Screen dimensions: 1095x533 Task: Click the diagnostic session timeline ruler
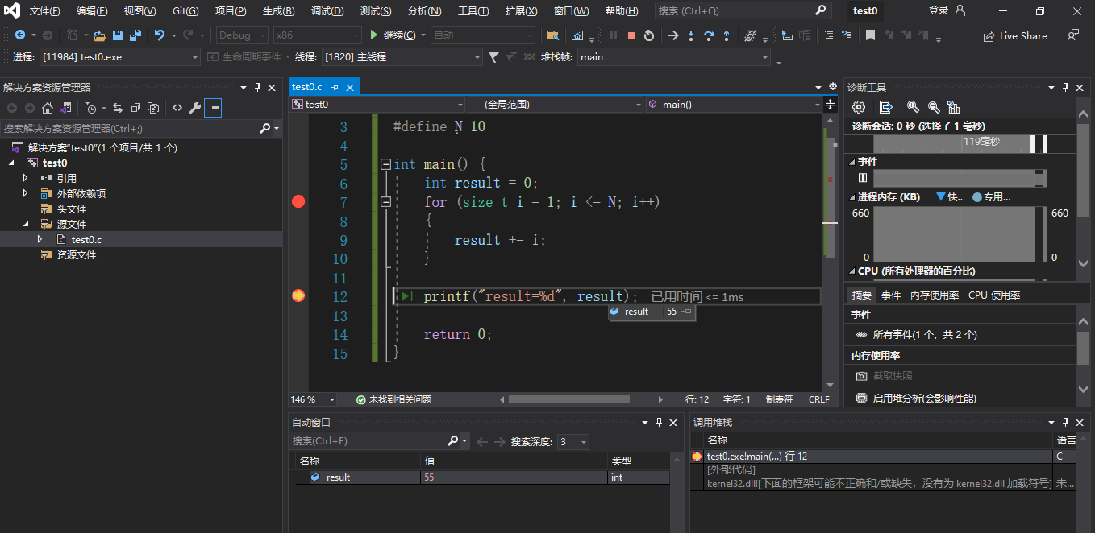pyautogui.click(x=959, y=143)
